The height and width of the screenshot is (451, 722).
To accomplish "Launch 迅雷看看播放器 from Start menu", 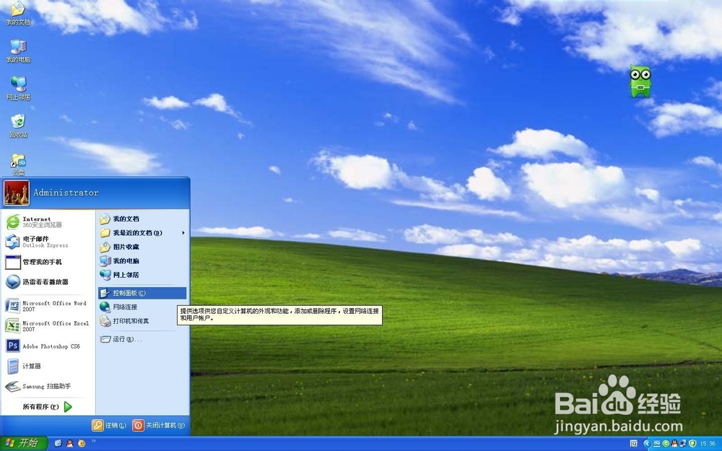I will (x=48, y=281).
